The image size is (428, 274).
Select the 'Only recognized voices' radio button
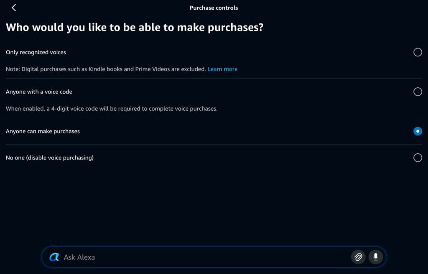click(418, 52)
